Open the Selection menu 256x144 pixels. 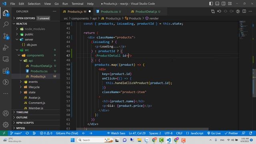[x=34, y=4]
